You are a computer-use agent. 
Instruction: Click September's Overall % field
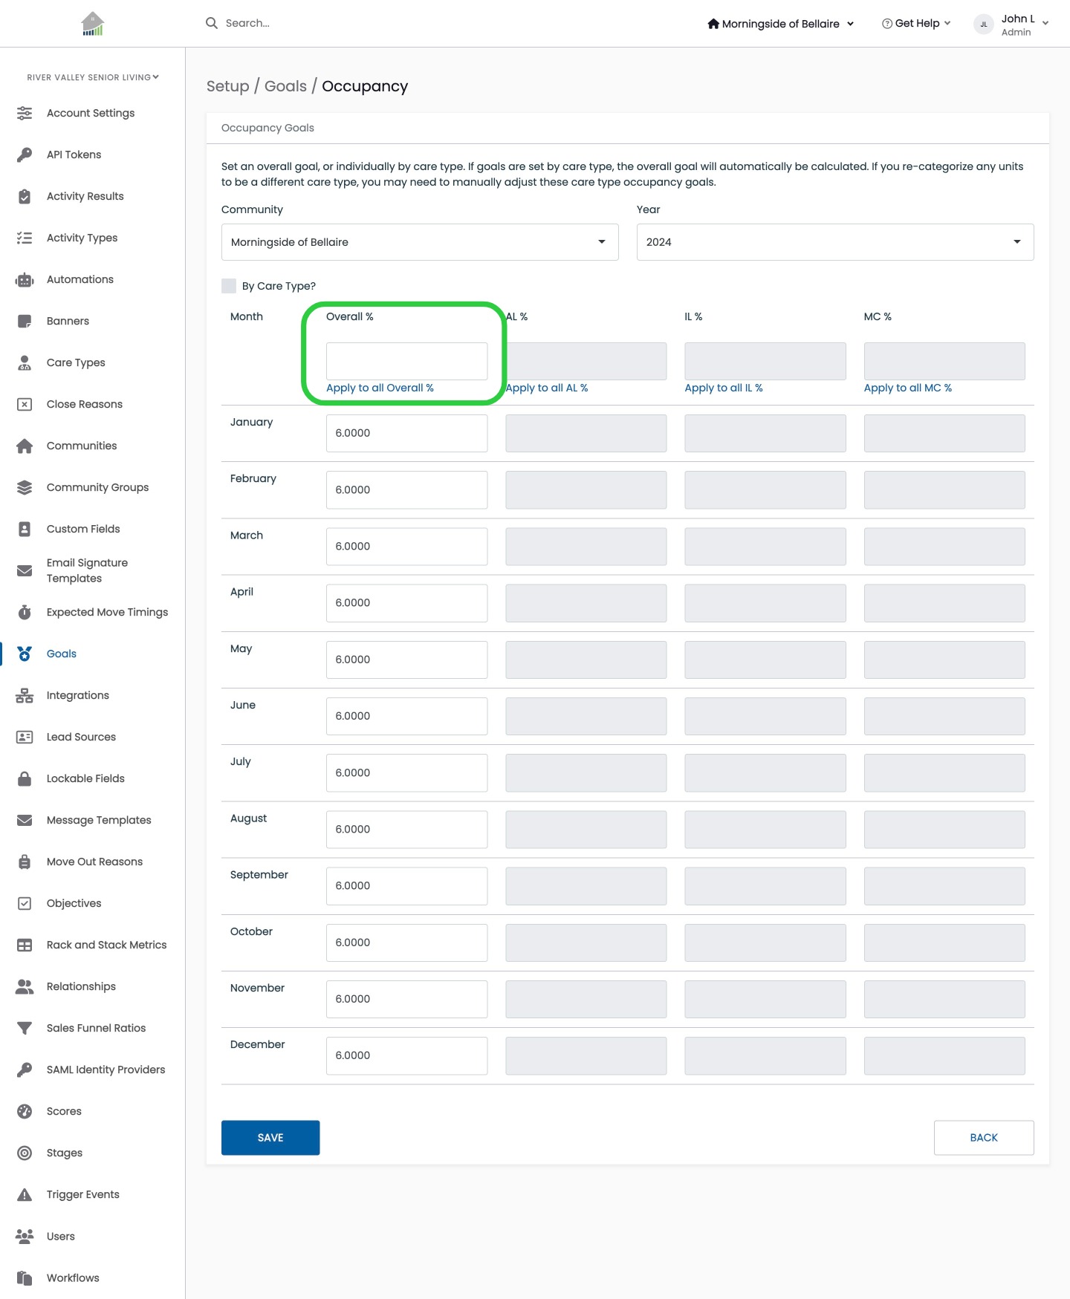point(406,885)
